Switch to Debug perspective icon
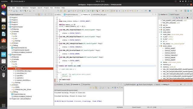 click(x=191, y=11)
